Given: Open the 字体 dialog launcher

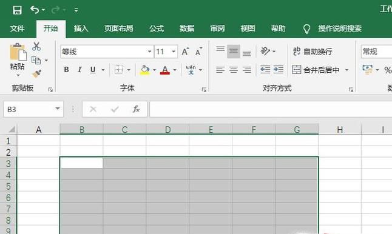Looking at the screenshot, I should 204,89.
